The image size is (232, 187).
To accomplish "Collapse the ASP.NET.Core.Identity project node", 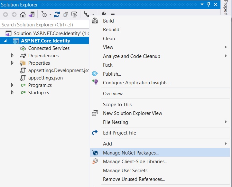I will tap(5, 41).
